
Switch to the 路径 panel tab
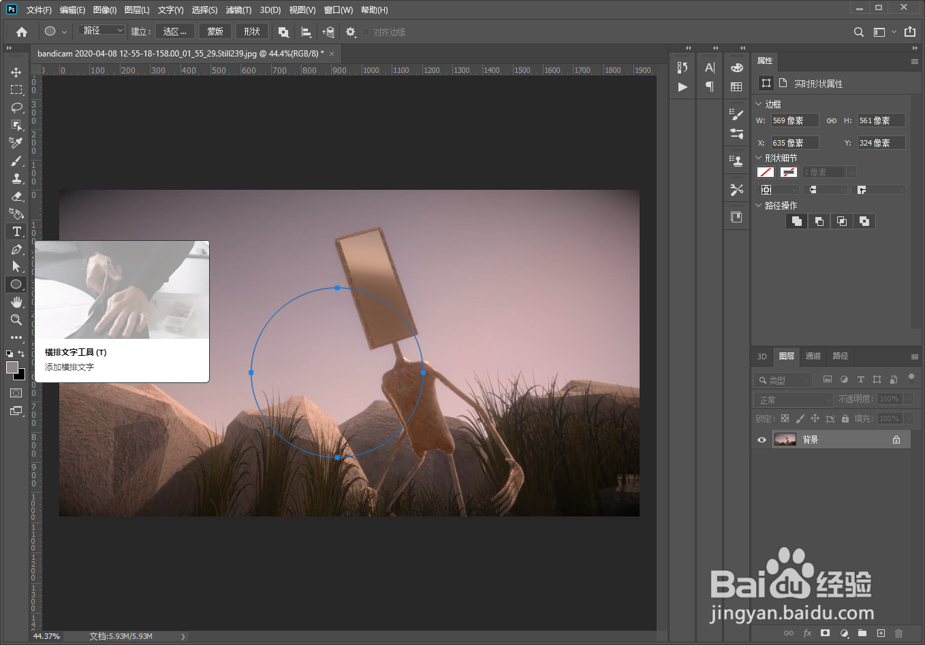(841, 356)
